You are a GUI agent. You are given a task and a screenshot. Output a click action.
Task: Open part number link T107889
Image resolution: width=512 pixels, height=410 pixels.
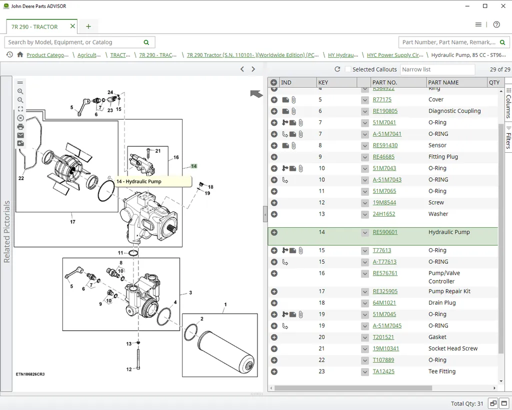(x=383, y=360)
